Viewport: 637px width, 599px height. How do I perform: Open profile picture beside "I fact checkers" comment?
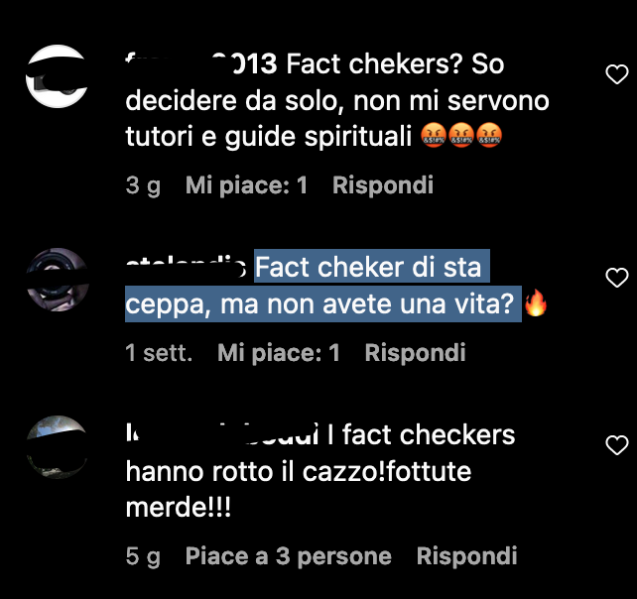(57, 446)
